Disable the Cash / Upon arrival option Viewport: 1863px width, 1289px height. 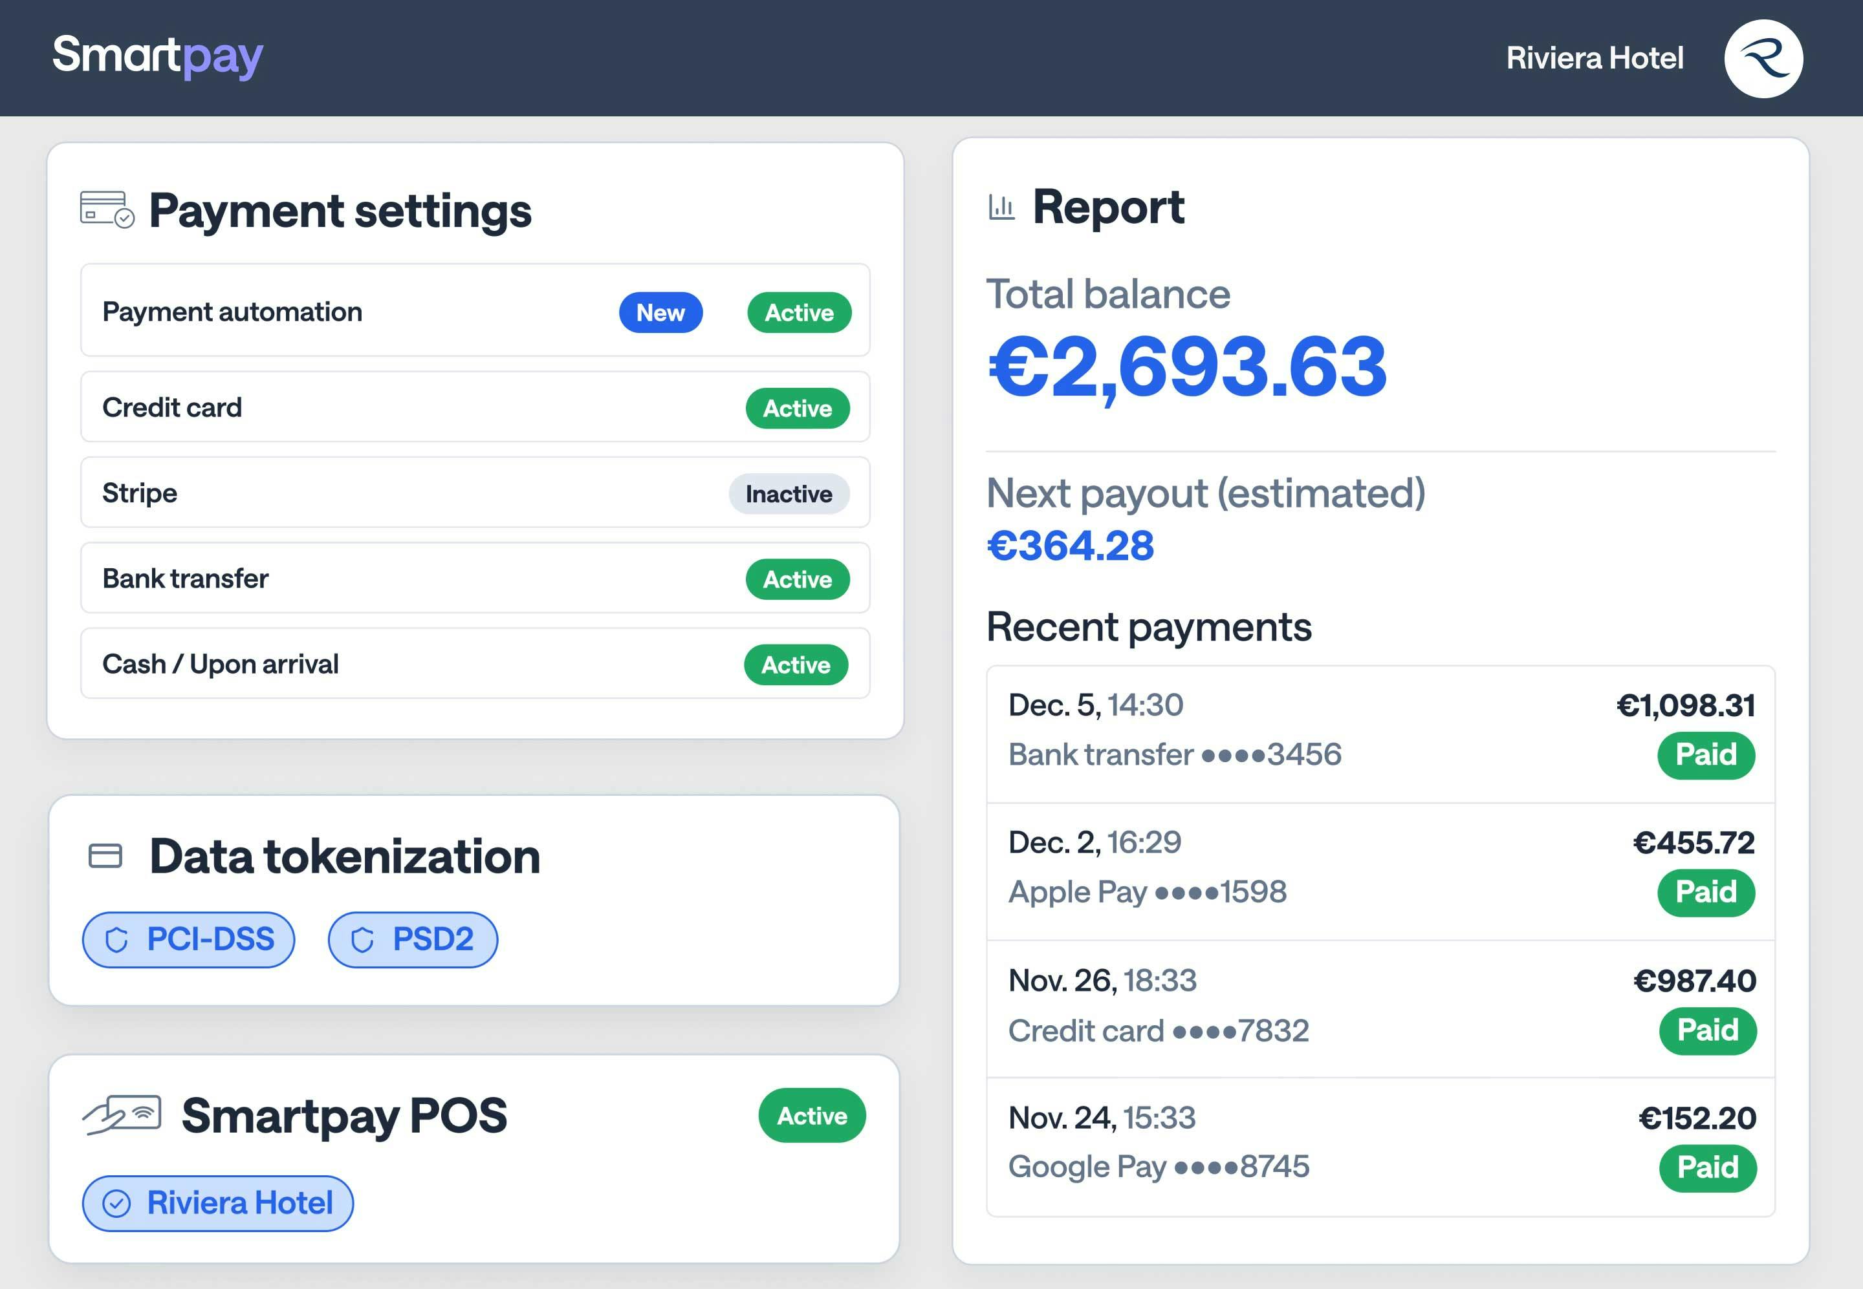tap(797, 664)
